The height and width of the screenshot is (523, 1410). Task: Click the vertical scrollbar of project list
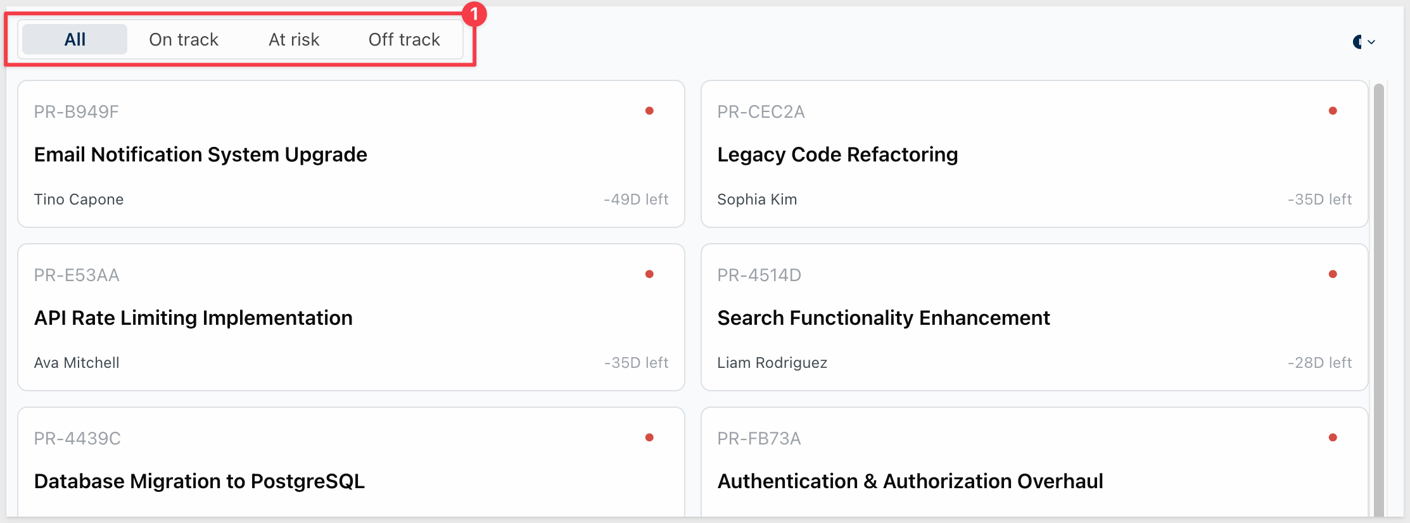[1378, 299]
